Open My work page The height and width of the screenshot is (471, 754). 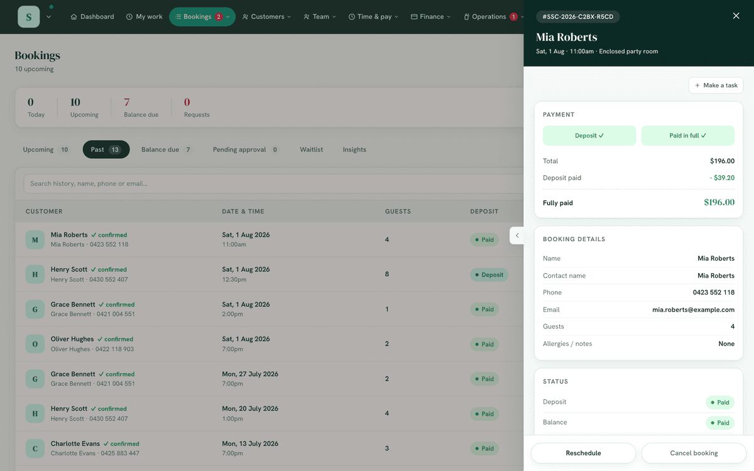[x=145, y=17]
